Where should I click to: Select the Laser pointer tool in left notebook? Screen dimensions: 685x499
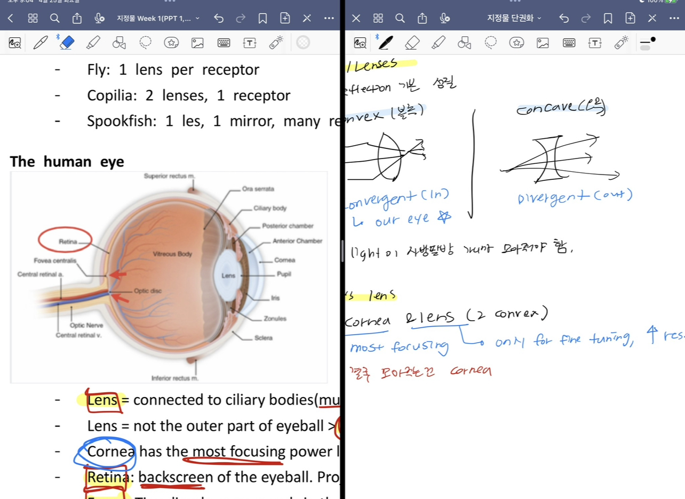click(x=276, y=43)
